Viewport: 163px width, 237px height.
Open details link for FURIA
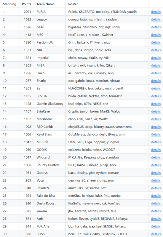156,12
